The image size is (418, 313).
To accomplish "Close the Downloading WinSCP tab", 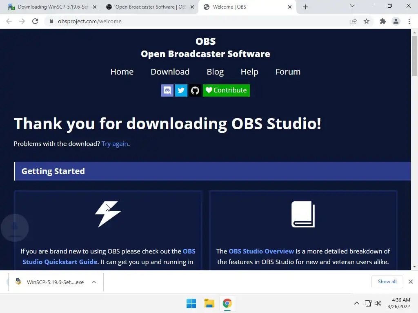I will [x=95, y=7].
